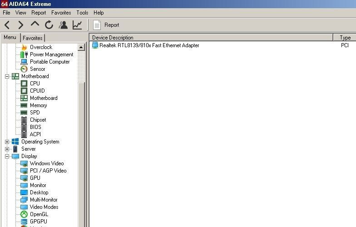This screenshot has height=227, width=356.
Task: Open the File menu
Action: [x=6, y=13]
